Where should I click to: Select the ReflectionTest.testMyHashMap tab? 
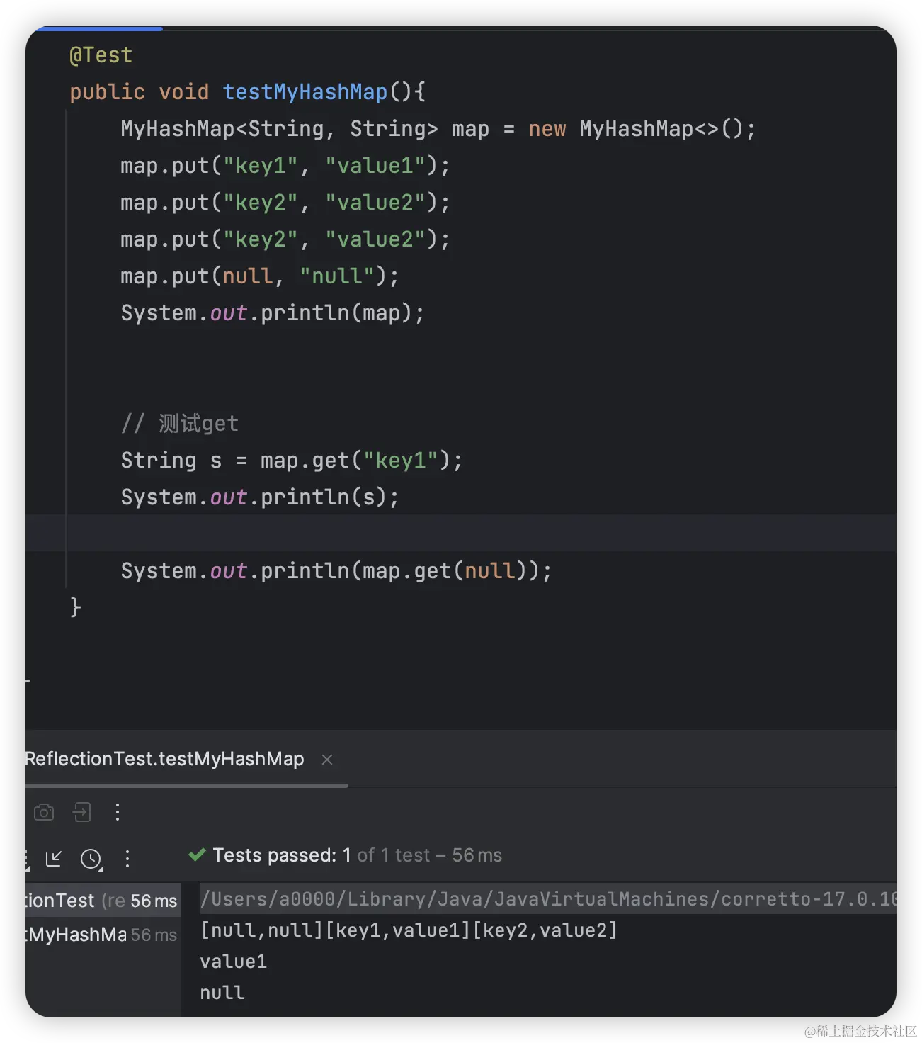pos(163,758)
